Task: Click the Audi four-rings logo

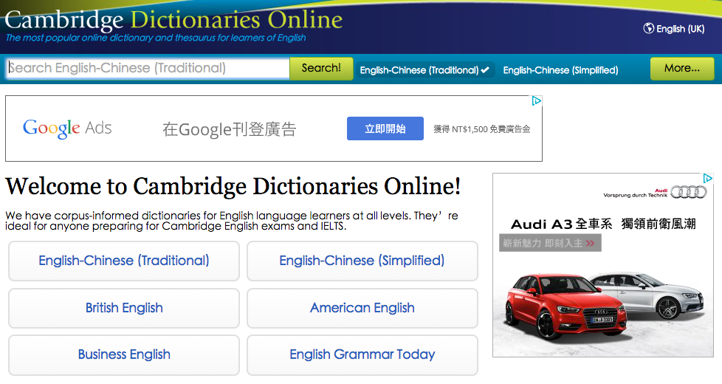Action: point(688,192)
